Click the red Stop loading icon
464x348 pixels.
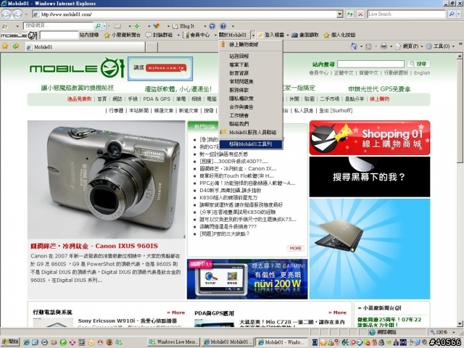coord(360,14)
